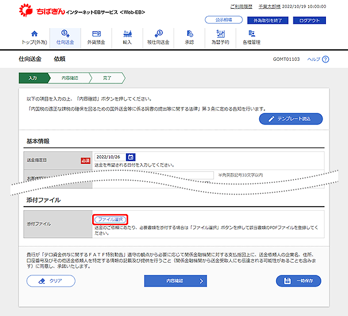The width and height of the screenshot is (348, 316).
Task: Click the 公示相場 button
Action: pyautogui.click(x=224, y=20)
